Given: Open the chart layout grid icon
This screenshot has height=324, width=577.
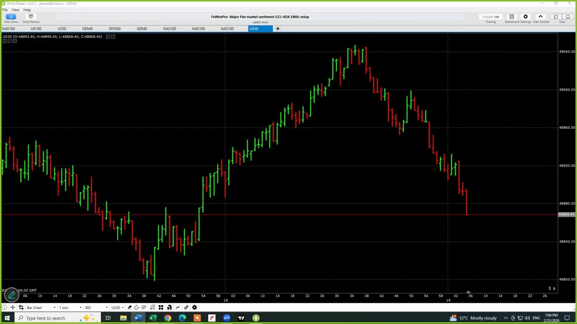Looking at the screenshot, I should 161,307.
